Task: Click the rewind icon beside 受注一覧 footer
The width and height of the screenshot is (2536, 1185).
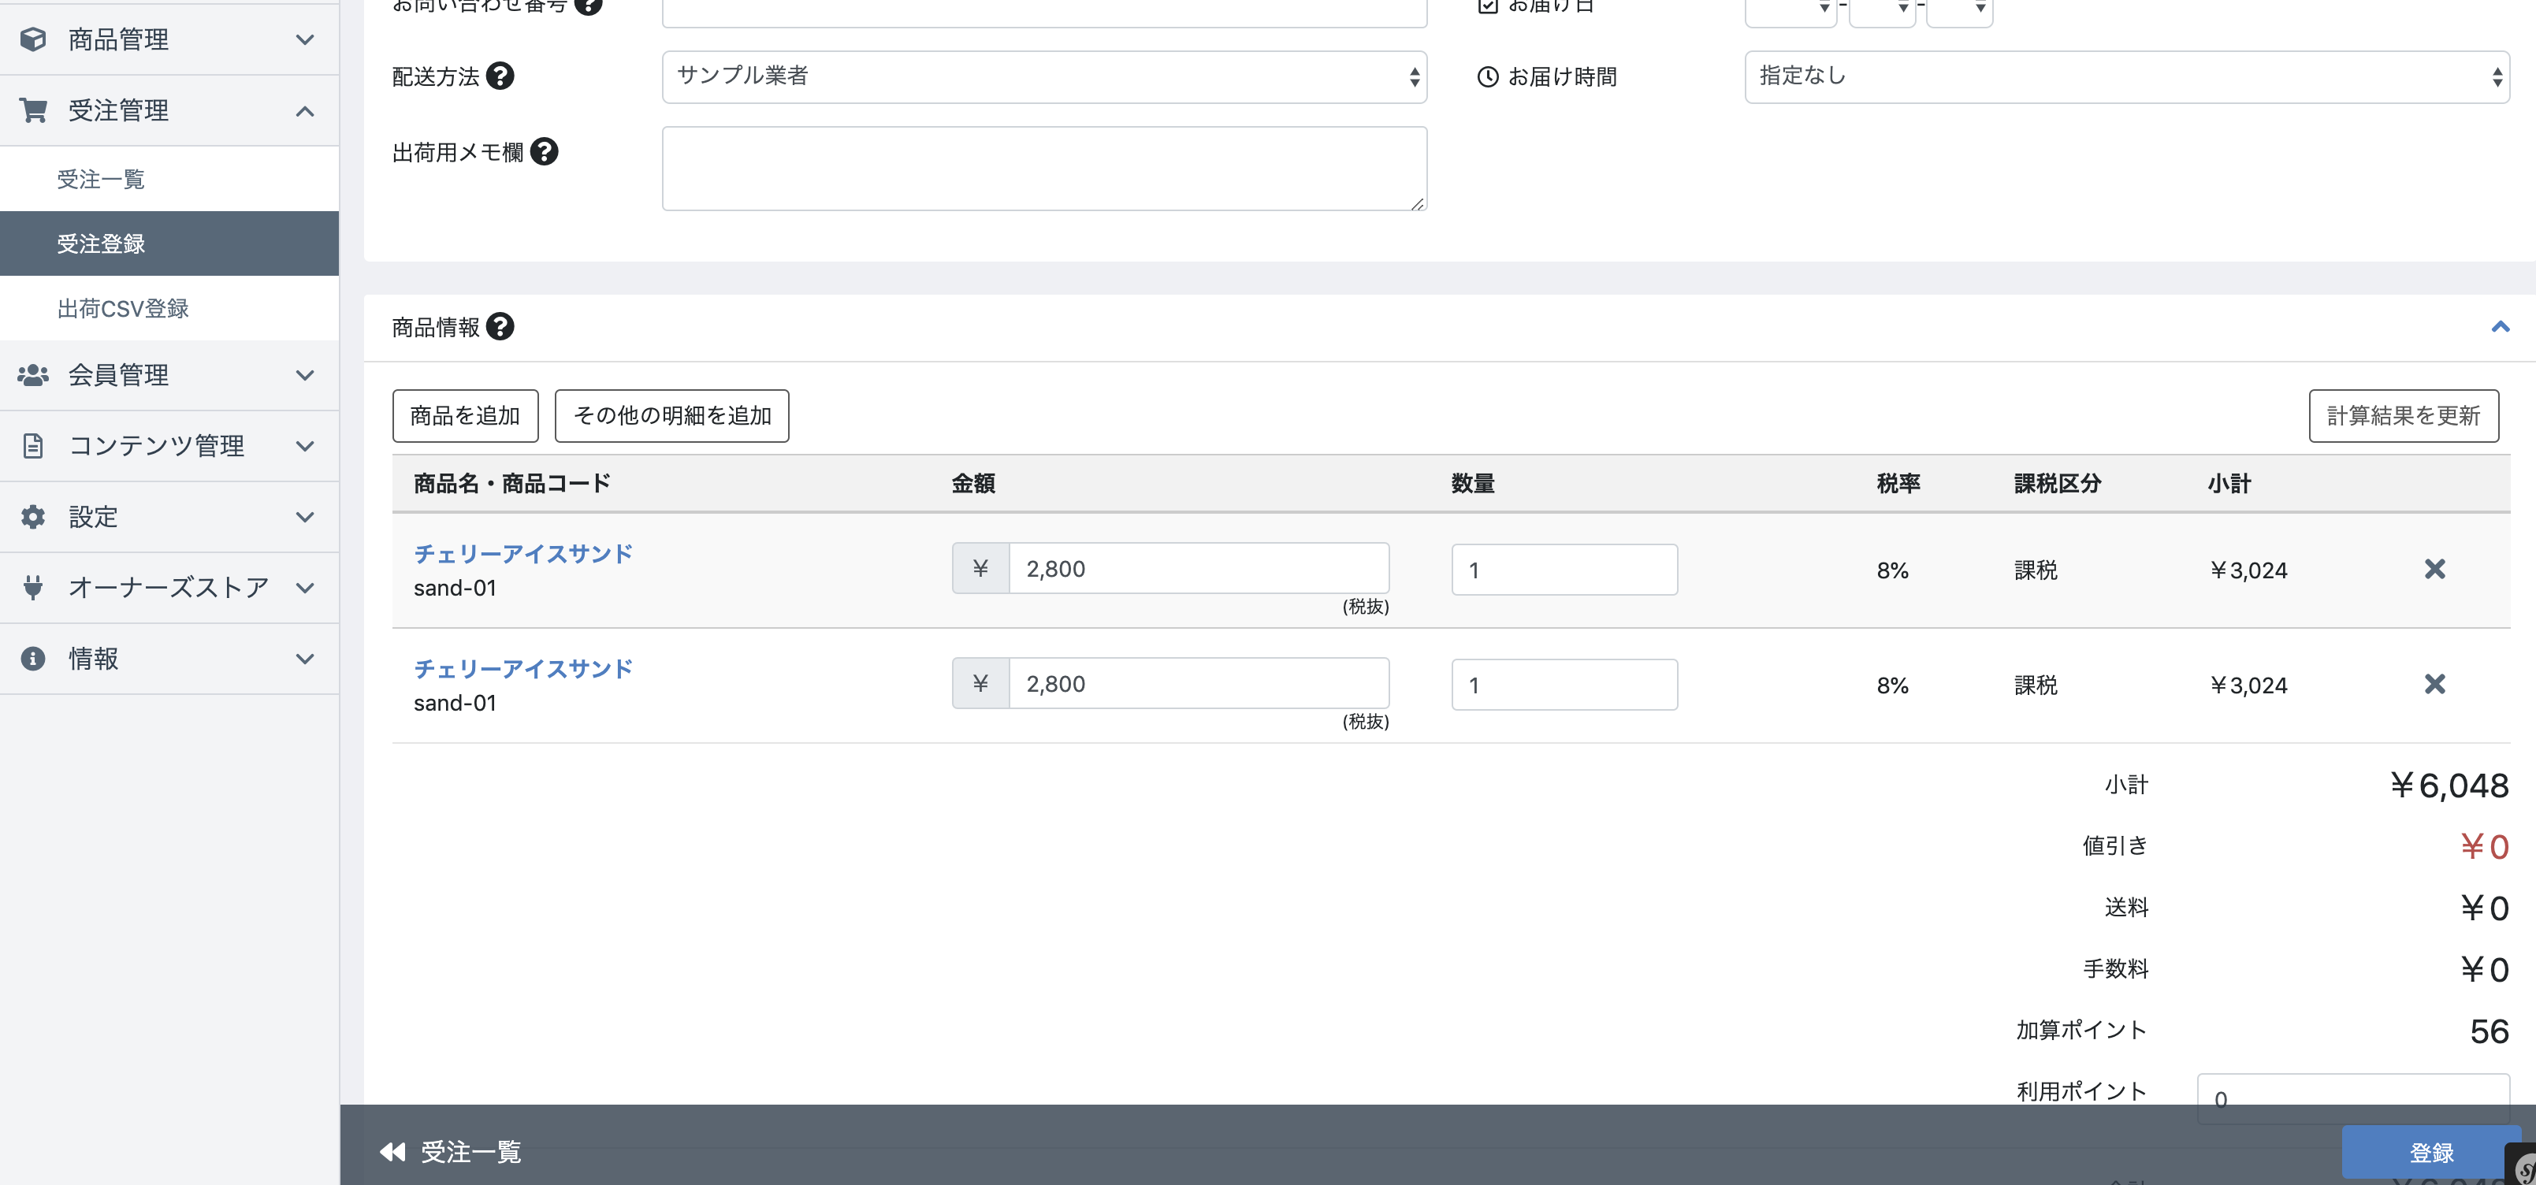Action: click(392, 1152)
